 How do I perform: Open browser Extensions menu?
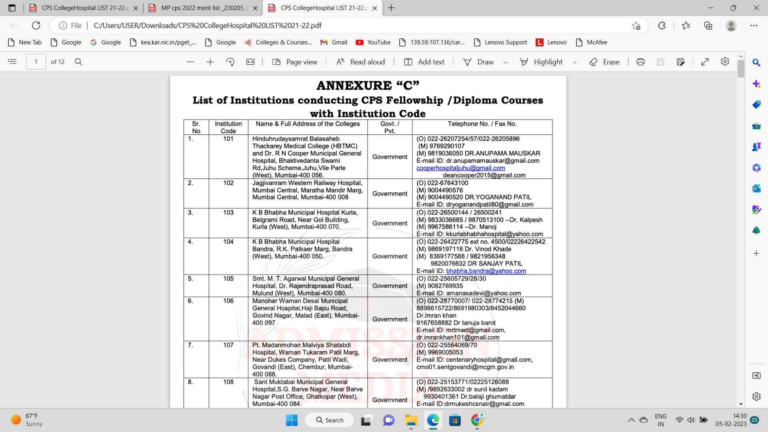tap(662, 26)
